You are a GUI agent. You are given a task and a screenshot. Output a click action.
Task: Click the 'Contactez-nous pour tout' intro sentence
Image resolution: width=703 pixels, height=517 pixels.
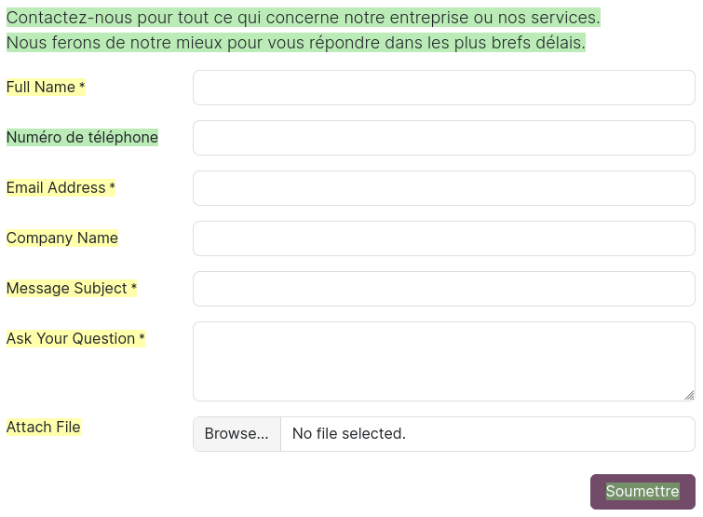click(303, 18)
